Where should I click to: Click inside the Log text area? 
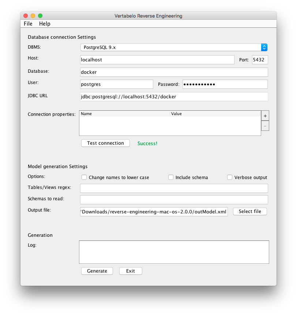174,252
